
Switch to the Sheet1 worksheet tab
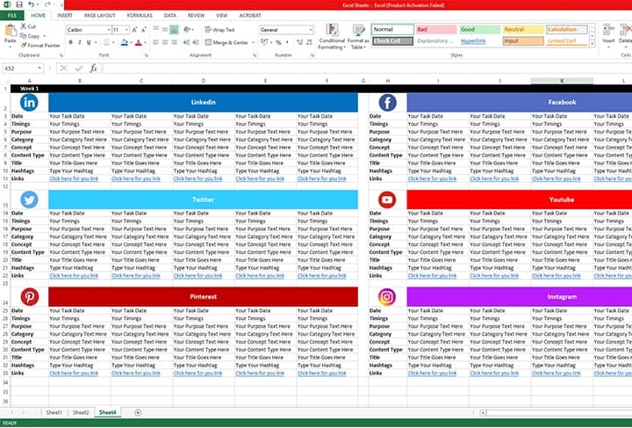(54, 412)
